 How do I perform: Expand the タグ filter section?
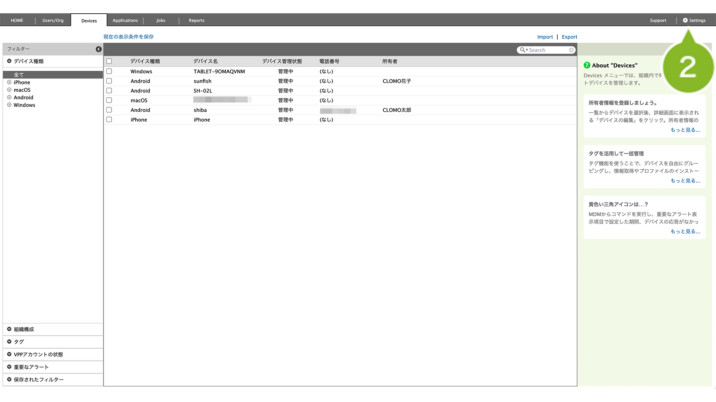19,342
